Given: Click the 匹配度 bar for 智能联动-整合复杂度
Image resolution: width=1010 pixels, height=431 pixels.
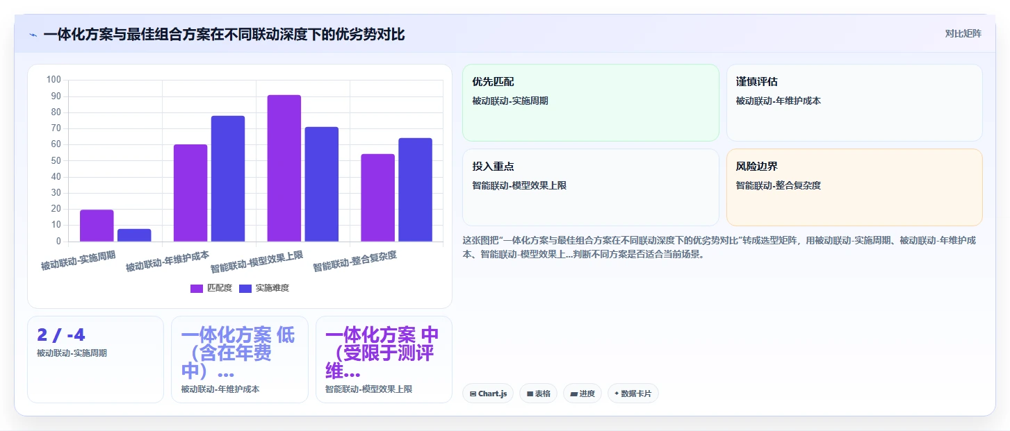Looking at the screenshot, I should point(377,198).
